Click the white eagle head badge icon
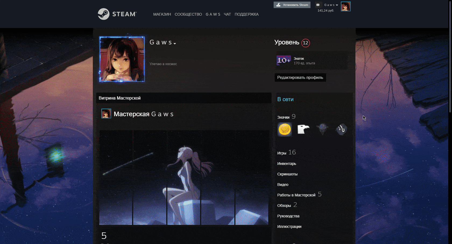Image resolution: width=452 pixels, height=244 pixels. coord(303,129)
